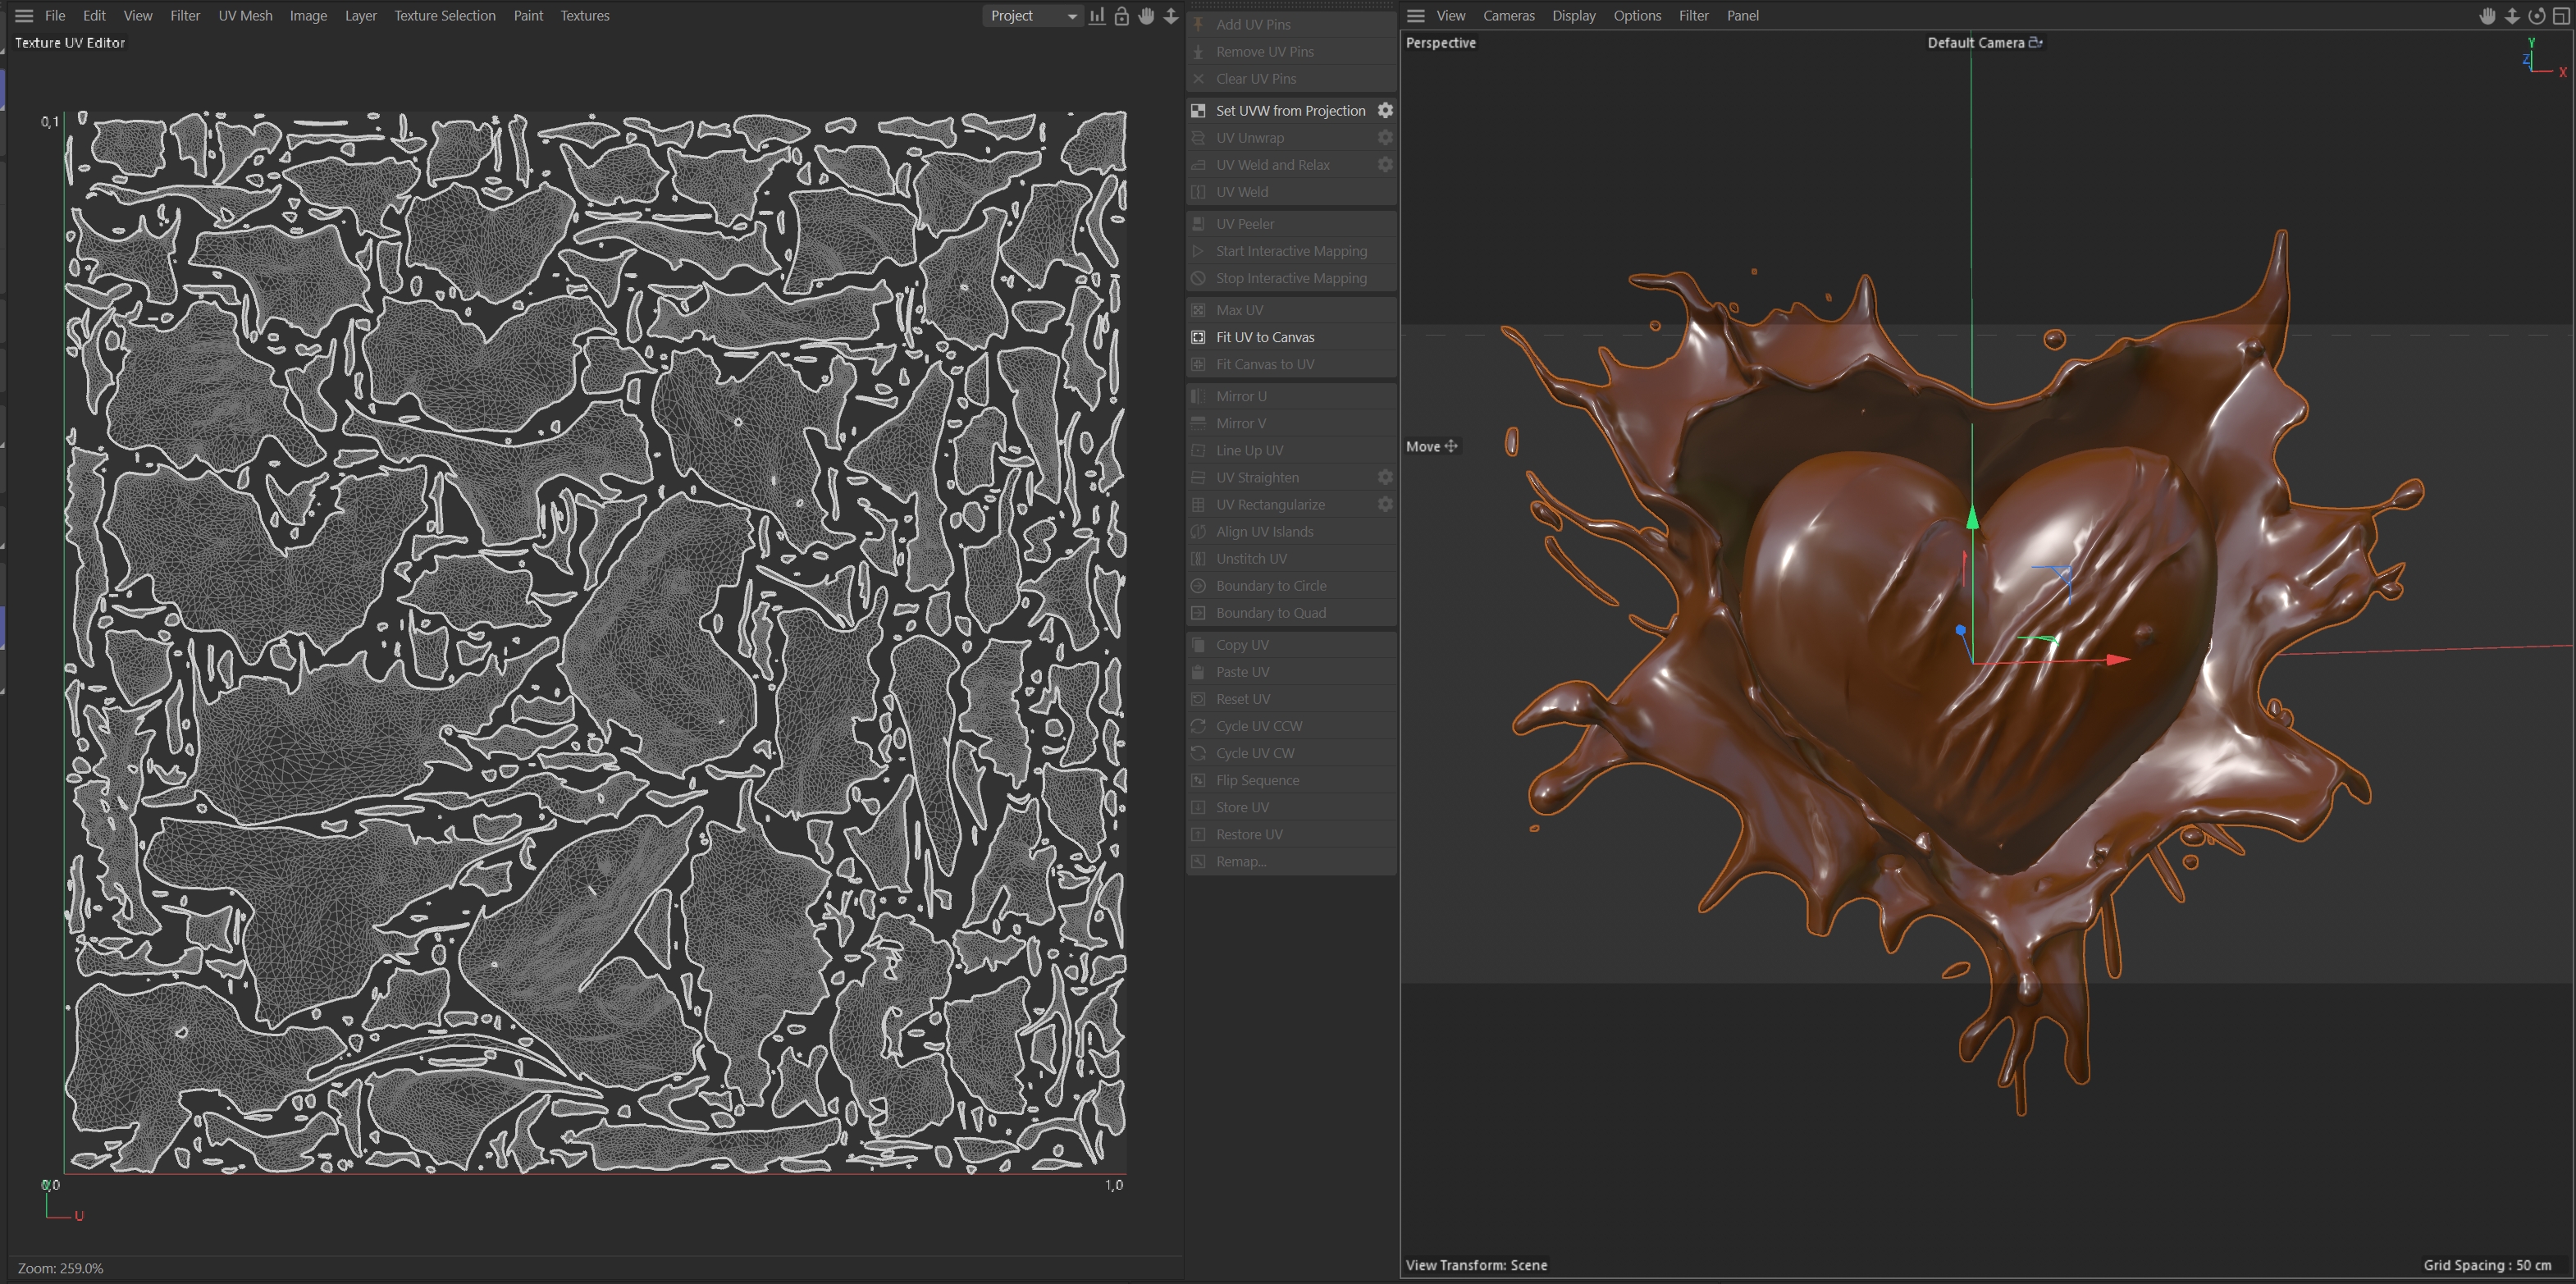Viewport: 2576px width, 1284px height.
Task: Open the viewport hamburger menu icon
Action: click(x=1415, y=16)
